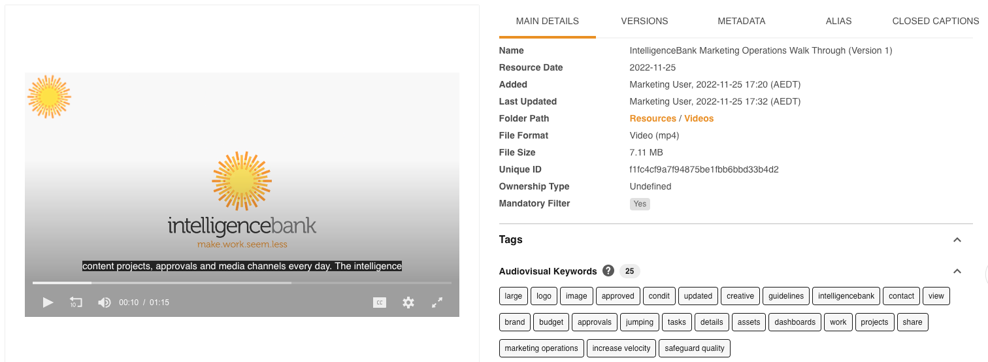Collapse the Audiovisual Keywords section
The width and height of the screenshot is (988, 362).
click(957, 271)
